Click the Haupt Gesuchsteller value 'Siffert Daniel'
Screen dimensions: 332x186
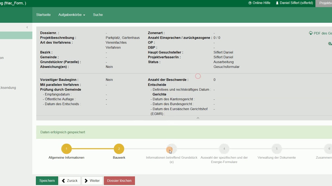pyautogui.click(x=223, y=52)
